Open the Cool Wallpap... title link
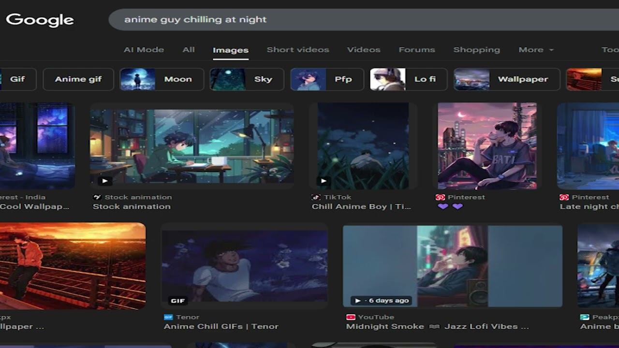 tap(35, 206)
